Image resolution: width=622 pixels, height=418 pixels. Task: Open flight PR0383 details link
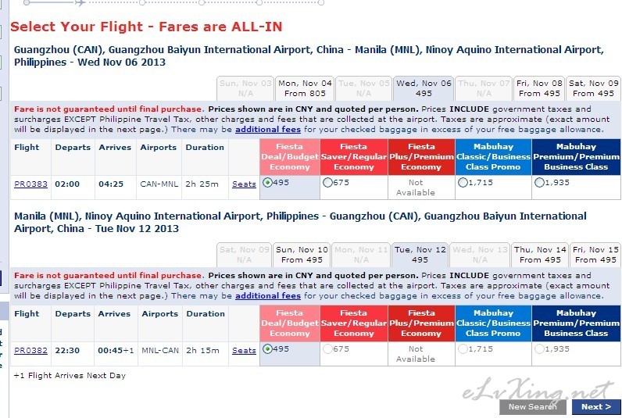[x=30, y=184]
